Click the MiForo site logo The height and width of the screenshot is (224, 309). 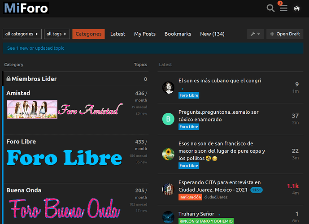[26, 8]
